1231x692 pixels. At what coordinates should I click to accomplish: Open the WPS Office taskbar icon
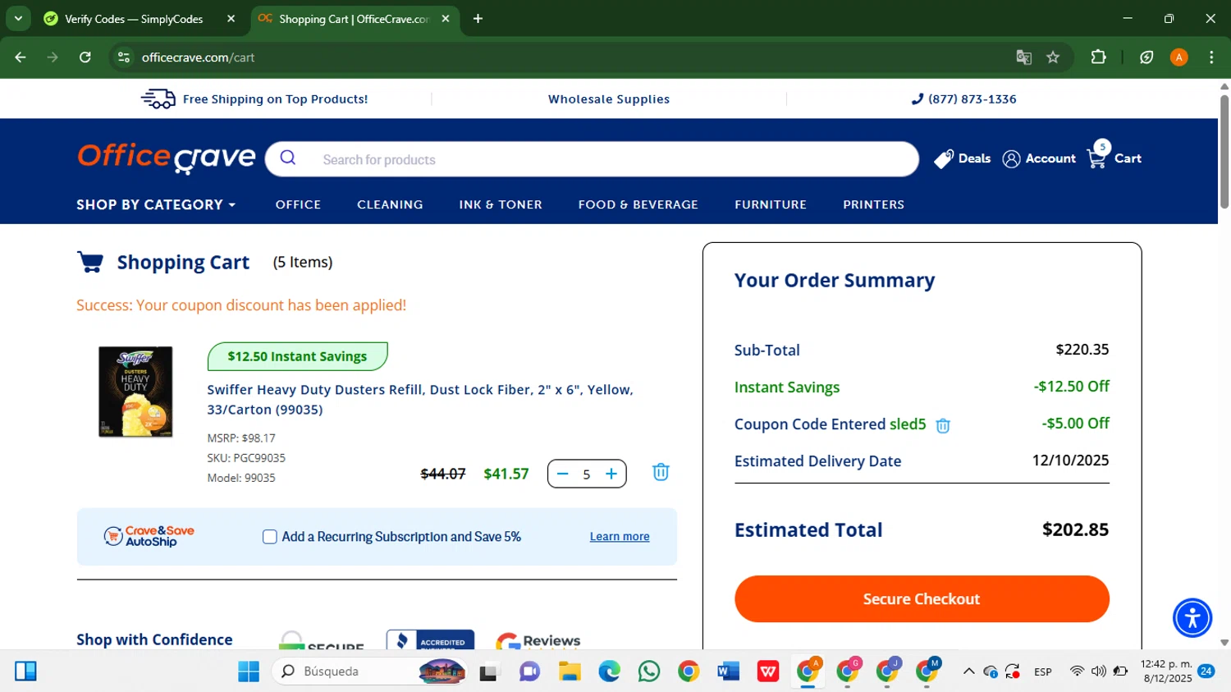[x=768, y=671]
